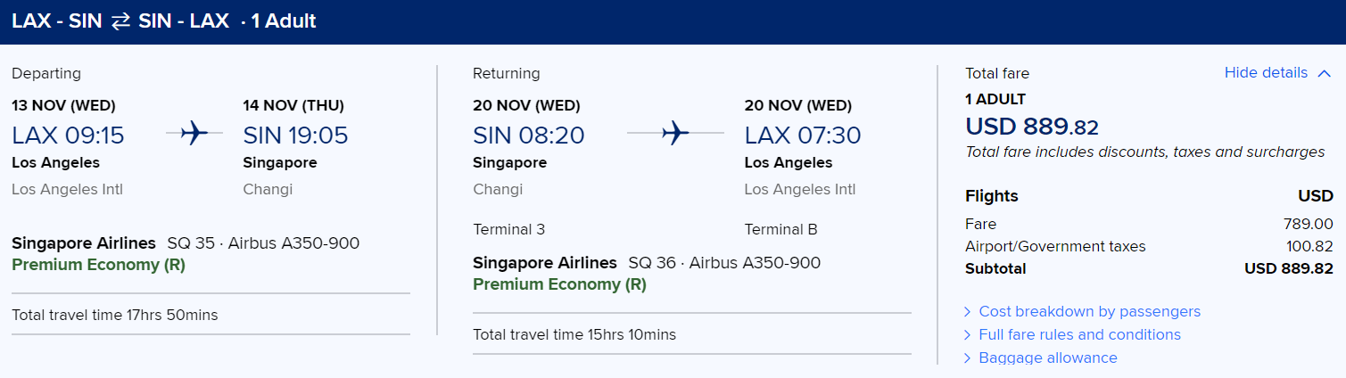Click returning Premium Economy (R) label
This screenshot has height=378, width=1346.
(x=559, y=284)
